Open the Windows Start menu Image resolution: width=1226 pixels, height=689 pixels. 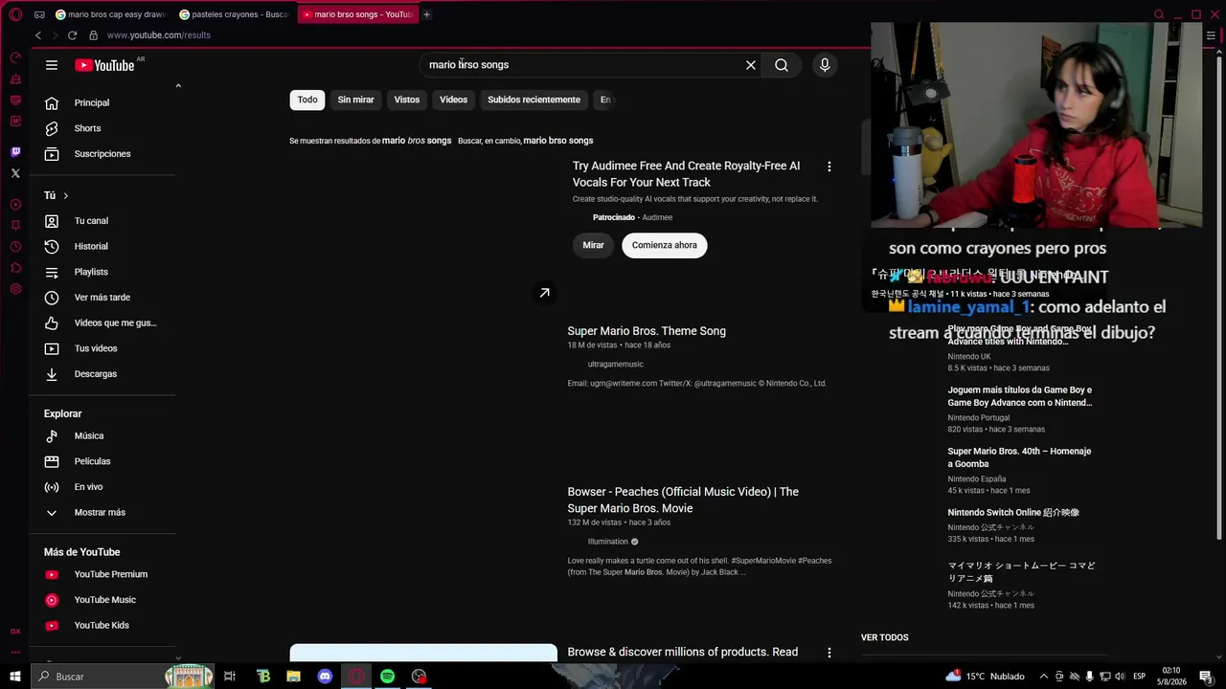coord(14,677)
